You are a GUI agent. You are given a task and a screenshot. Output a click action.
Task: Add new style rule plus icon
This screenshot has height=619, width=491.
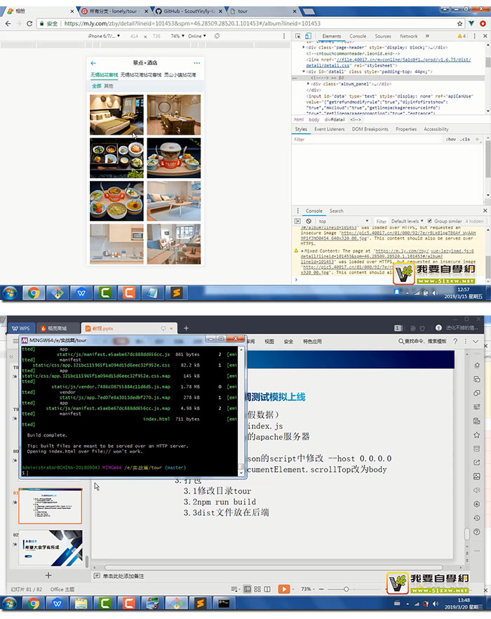point(477,140)
